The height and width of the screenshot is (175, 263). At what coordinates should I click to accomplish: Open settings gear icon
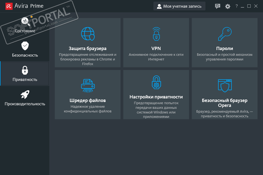click(x=228, y=6)
